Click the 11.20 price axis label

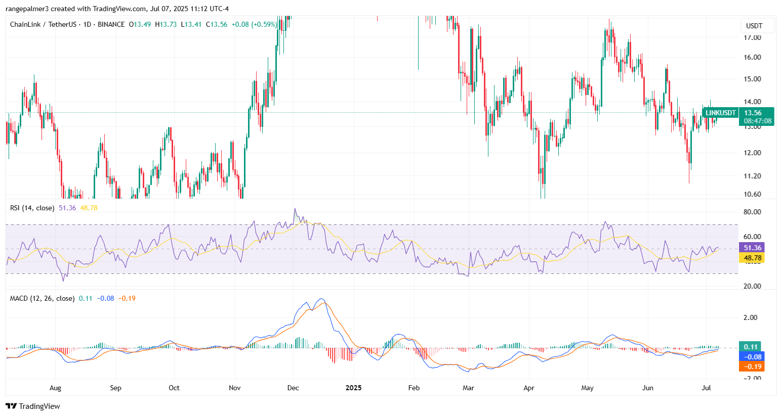(x=752, y=176)
